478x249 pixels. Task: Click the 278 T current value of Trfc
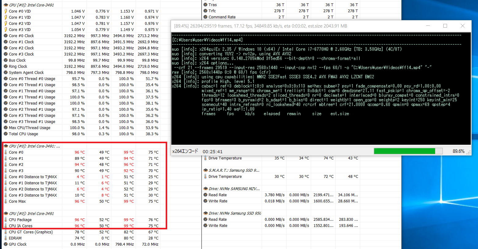(x=279, y=11)
